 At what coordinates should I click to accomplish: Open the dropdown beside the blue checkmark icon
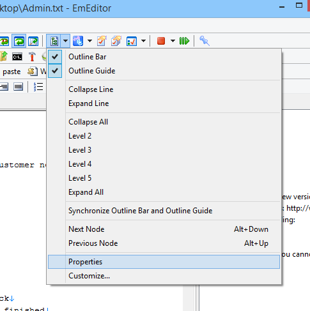pyautogui.click(x=143, y=41)
